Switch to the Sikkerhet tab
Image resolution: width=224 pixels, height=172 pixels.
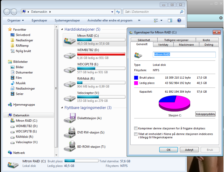click(x=144, y=40)
